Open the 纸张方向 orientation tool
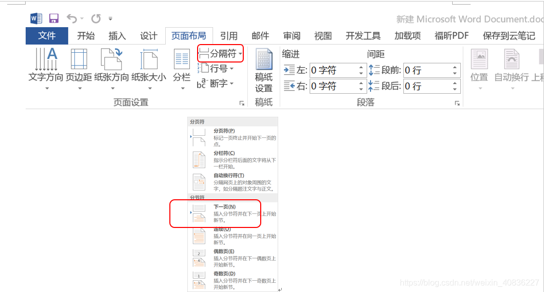The width and height of the screenshot is (544, 292). [x=112, y=69]
